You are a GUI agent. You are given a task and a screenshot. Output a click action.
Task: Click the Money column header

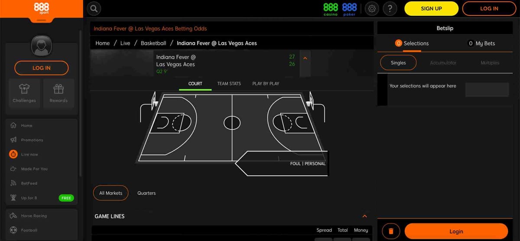point(361,230)
